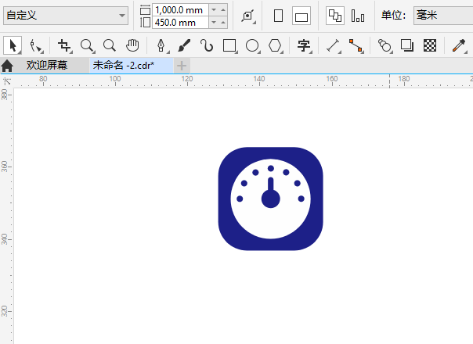Select the Crop tool
This screenshot has width=473, height=344.
coord(64,46)
